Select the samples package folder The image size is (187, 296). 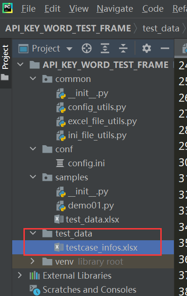pyautogui.click(x=72, y=178)
